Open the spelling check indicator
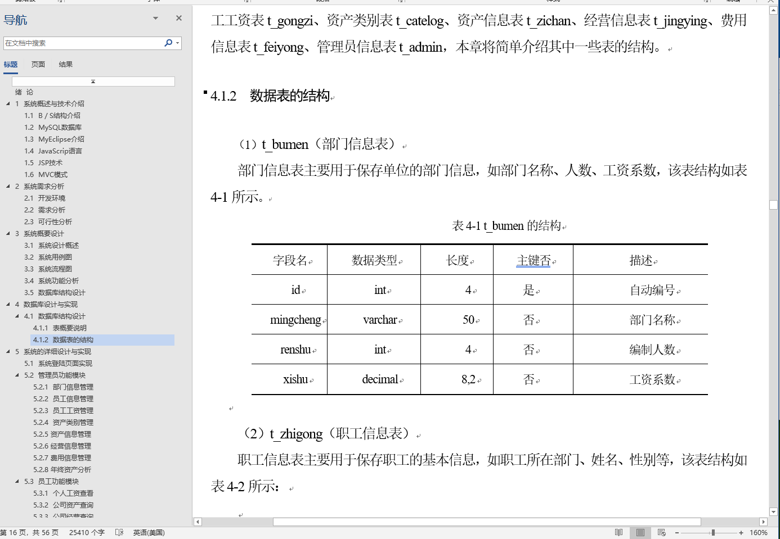 coord(119,532)
